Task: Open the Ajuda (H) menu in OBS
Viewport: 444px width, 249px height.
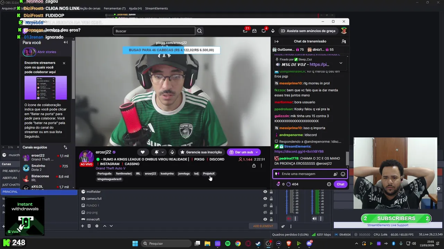Action: click(135, 8)
